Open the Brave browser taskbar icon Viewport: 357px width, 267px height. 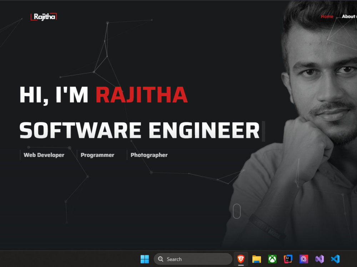[241, 259]
